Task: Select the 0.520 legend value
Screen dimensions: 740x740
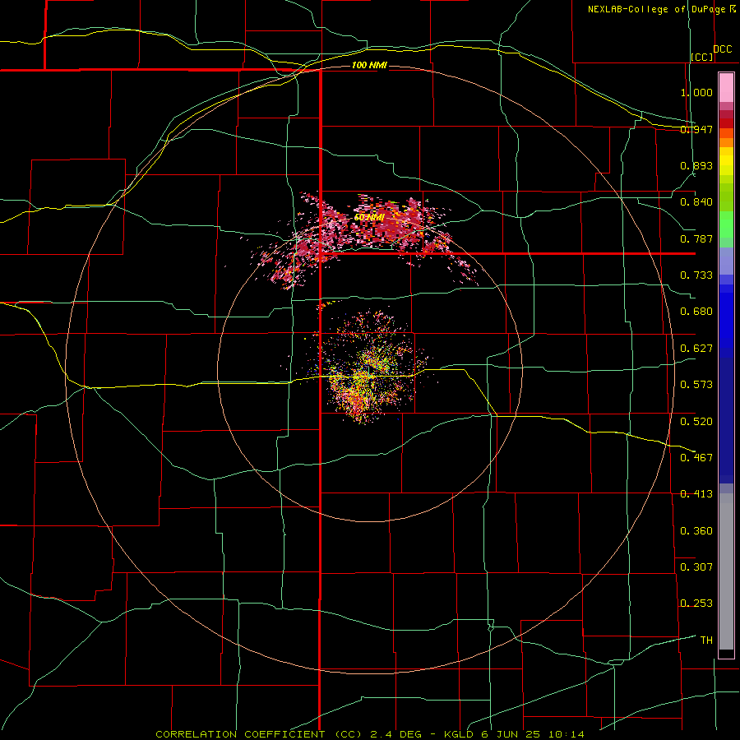Action: (696, 422)
